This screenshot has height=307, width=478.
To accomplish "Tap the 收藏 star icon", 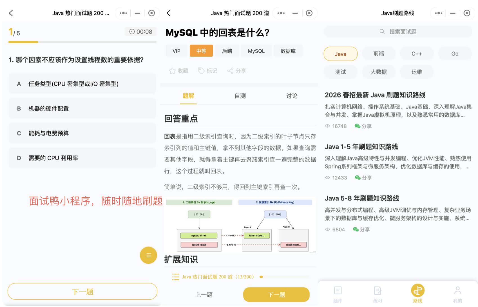I will pos(172,71).
